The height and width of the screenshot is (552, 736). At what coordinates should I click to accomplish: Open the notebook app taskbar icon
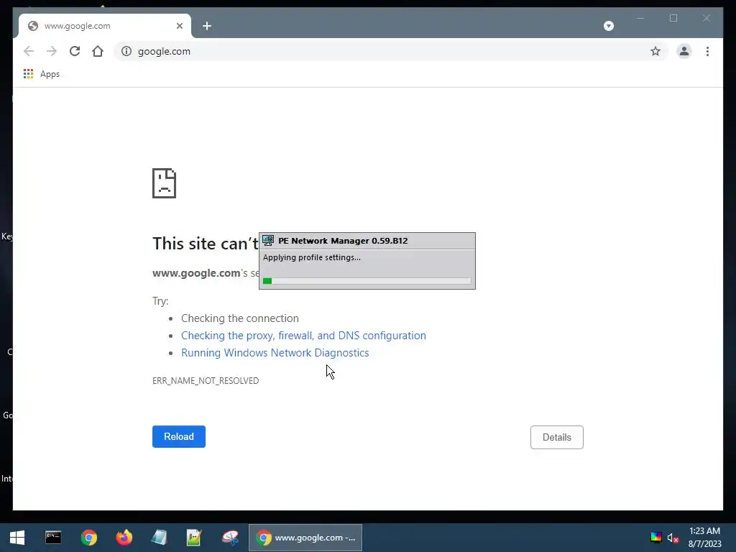click(159, 538)
